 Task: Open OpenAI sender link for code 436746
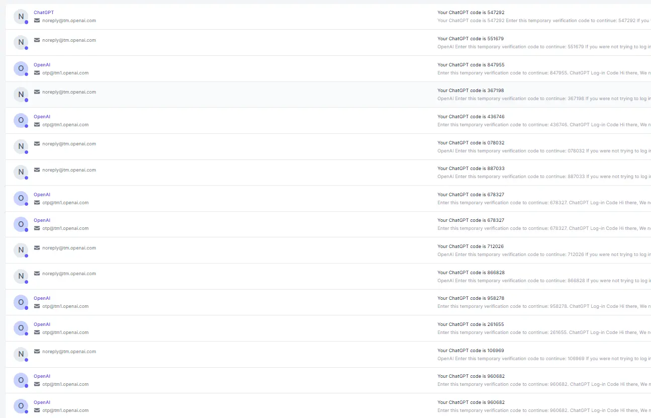click(x=42, y=117)
